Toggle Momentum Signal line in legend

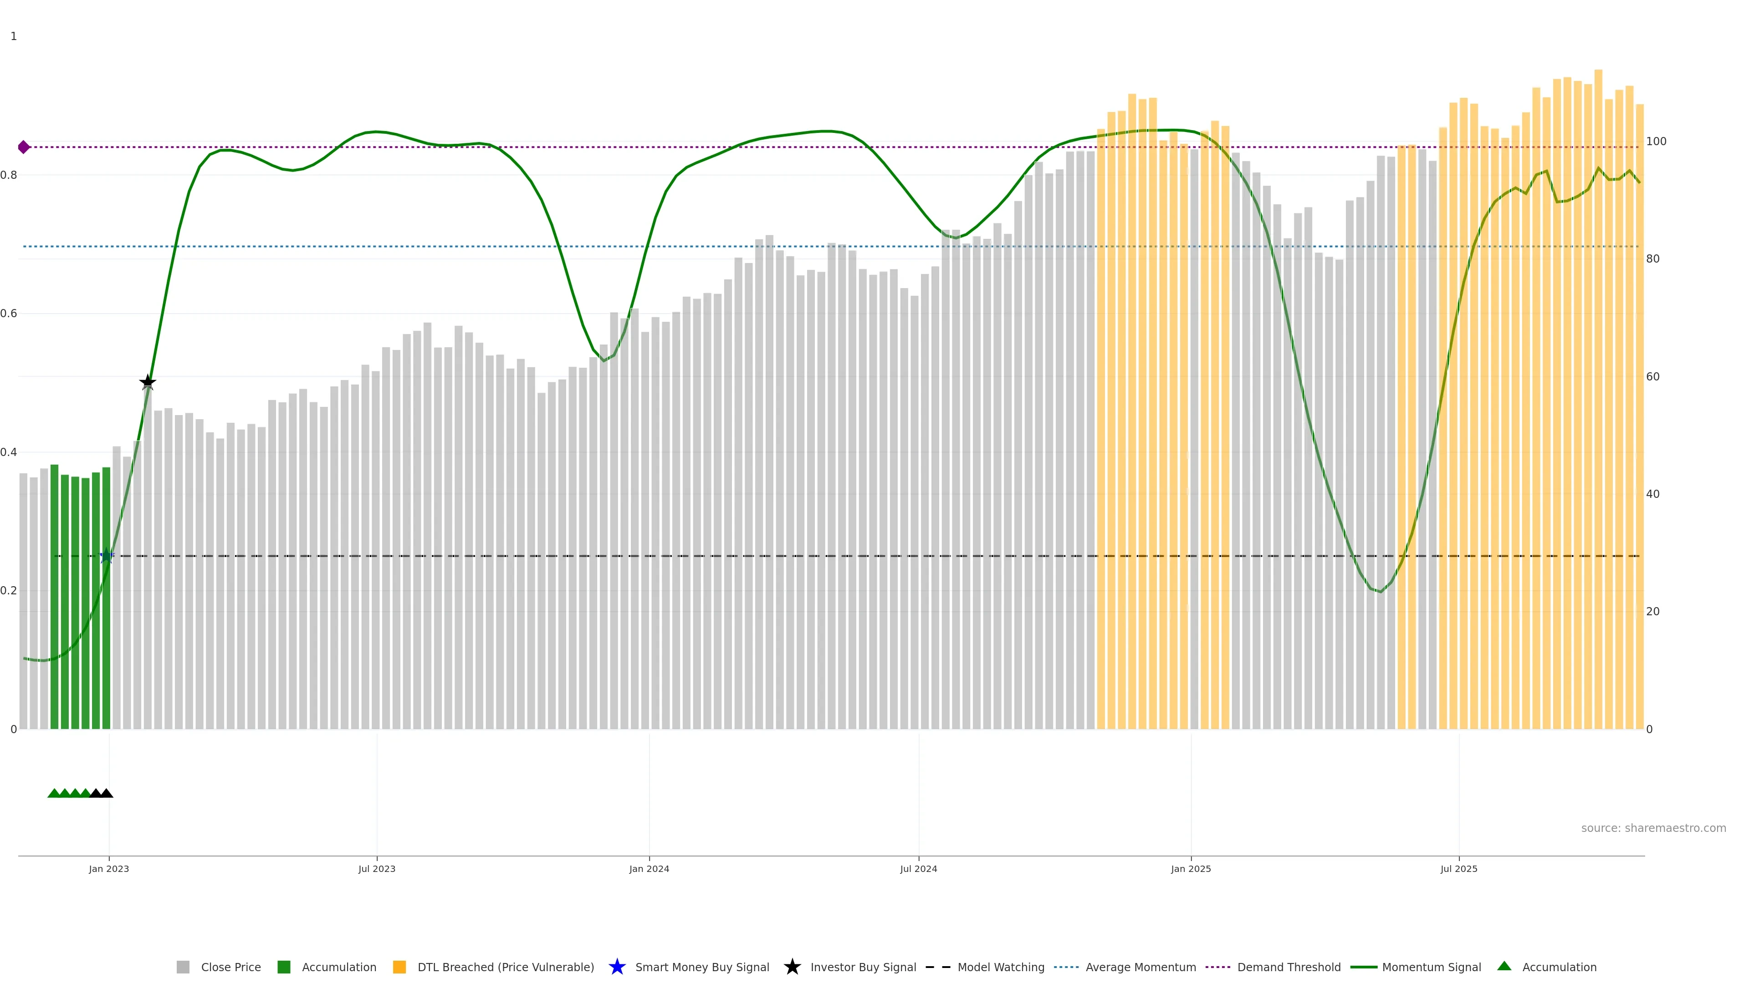[1431, 967]
